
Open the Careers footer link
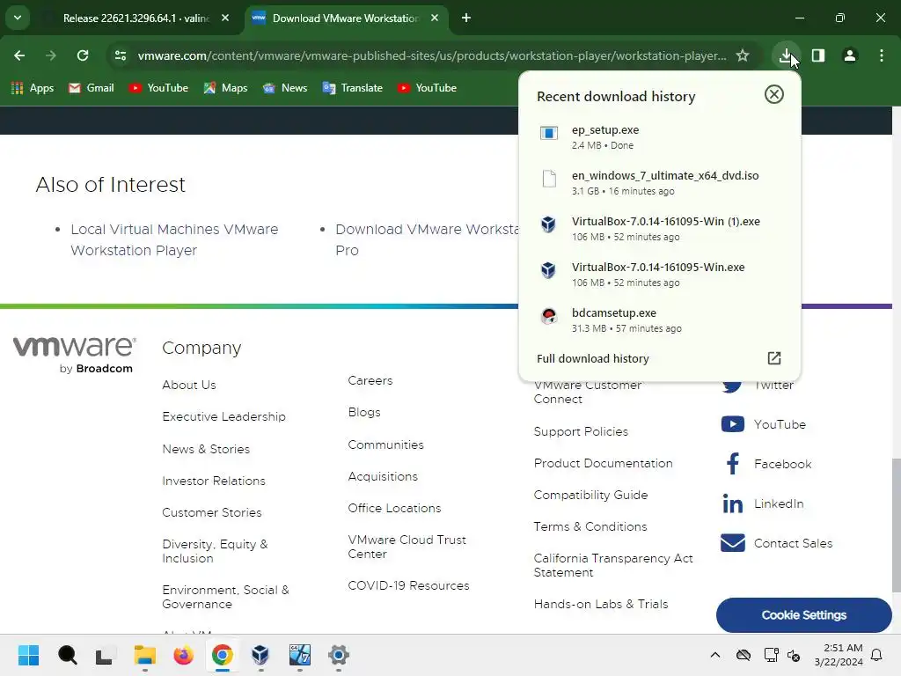pyautogui.click(x=370, y=380)
